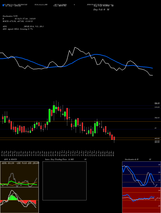Click the blue 12 SMA legend square
Image resolution: width=161 pixels, height=213 pixels.
coord(3,5)
